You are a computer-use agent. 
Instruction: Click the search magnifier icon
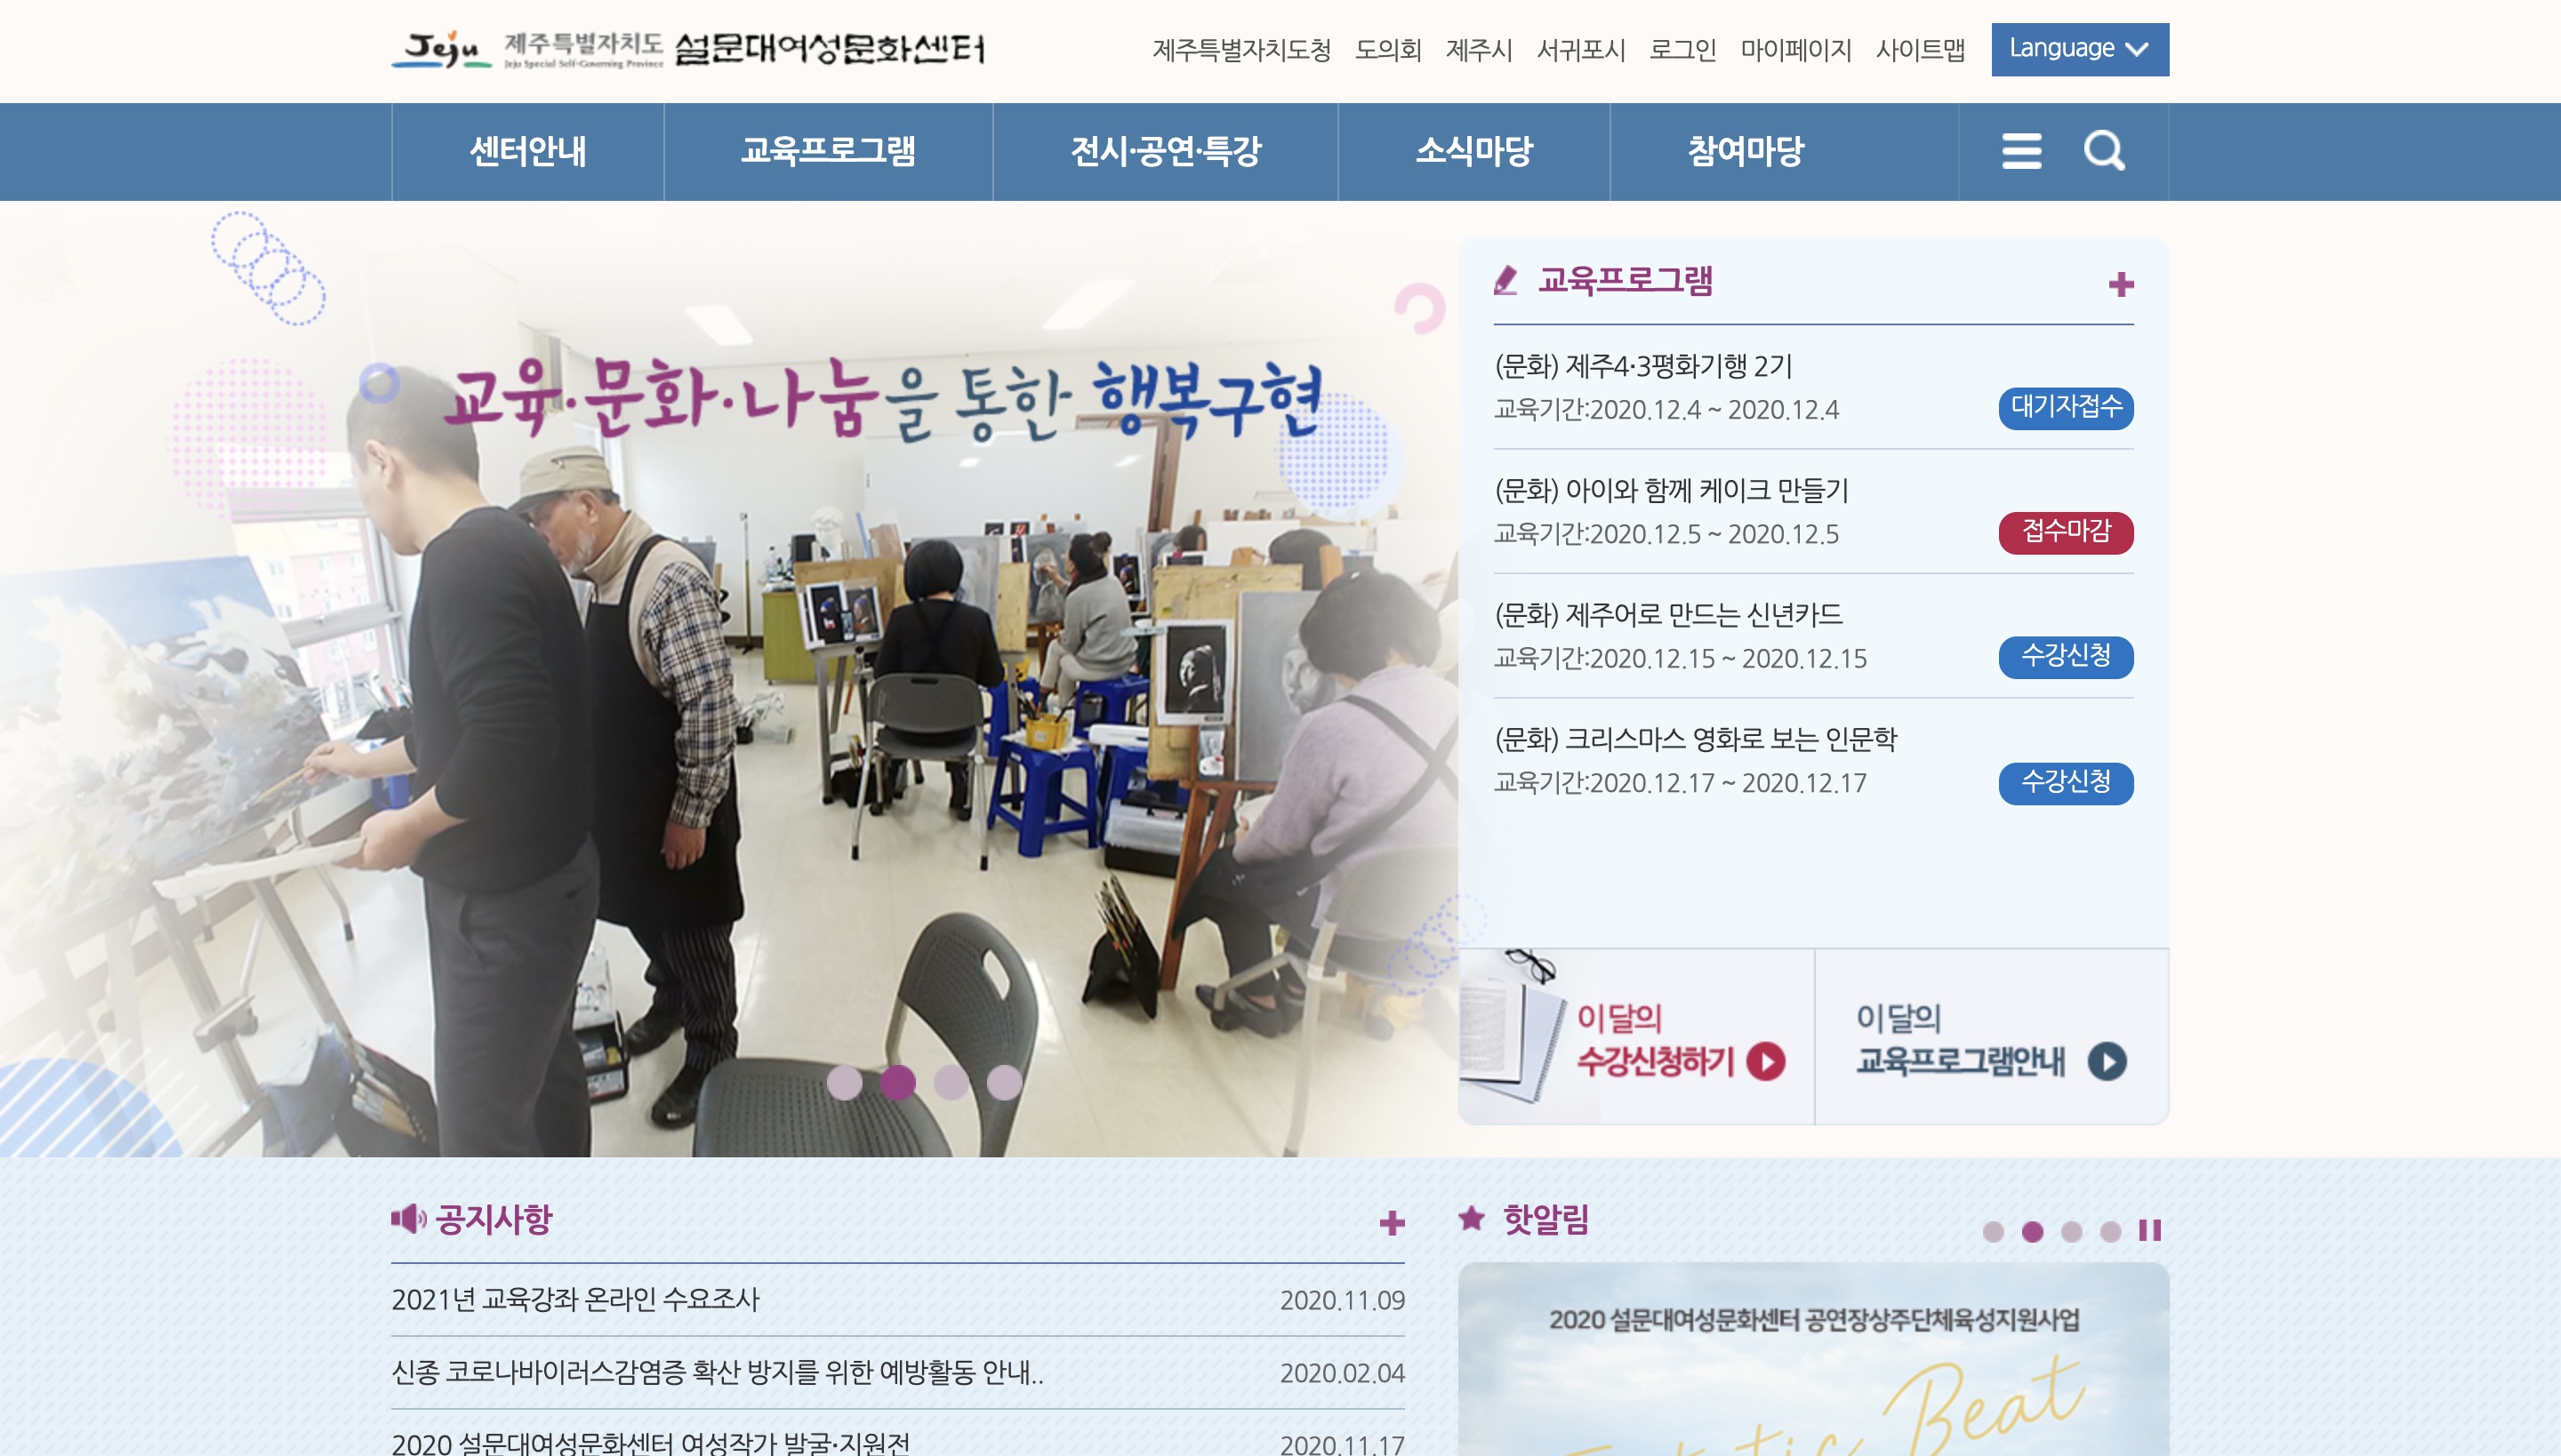2104,151
